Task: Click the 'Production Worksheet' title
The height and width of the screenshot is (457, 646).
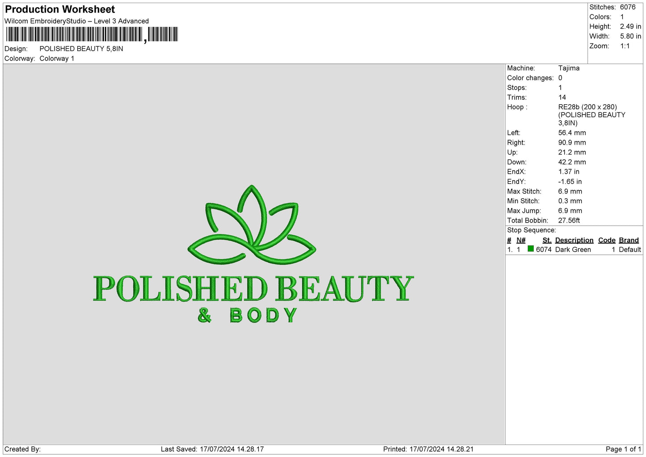Action: [60, 9]
